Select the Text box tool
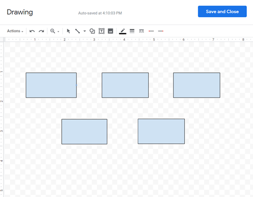253x197 pixels. (x=102, y=31)
